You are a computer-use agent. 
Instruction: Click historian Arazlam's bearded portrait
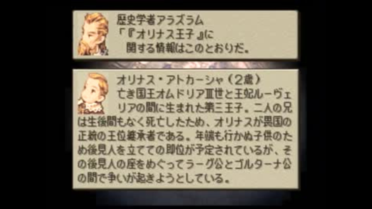(x=93, y=34)
